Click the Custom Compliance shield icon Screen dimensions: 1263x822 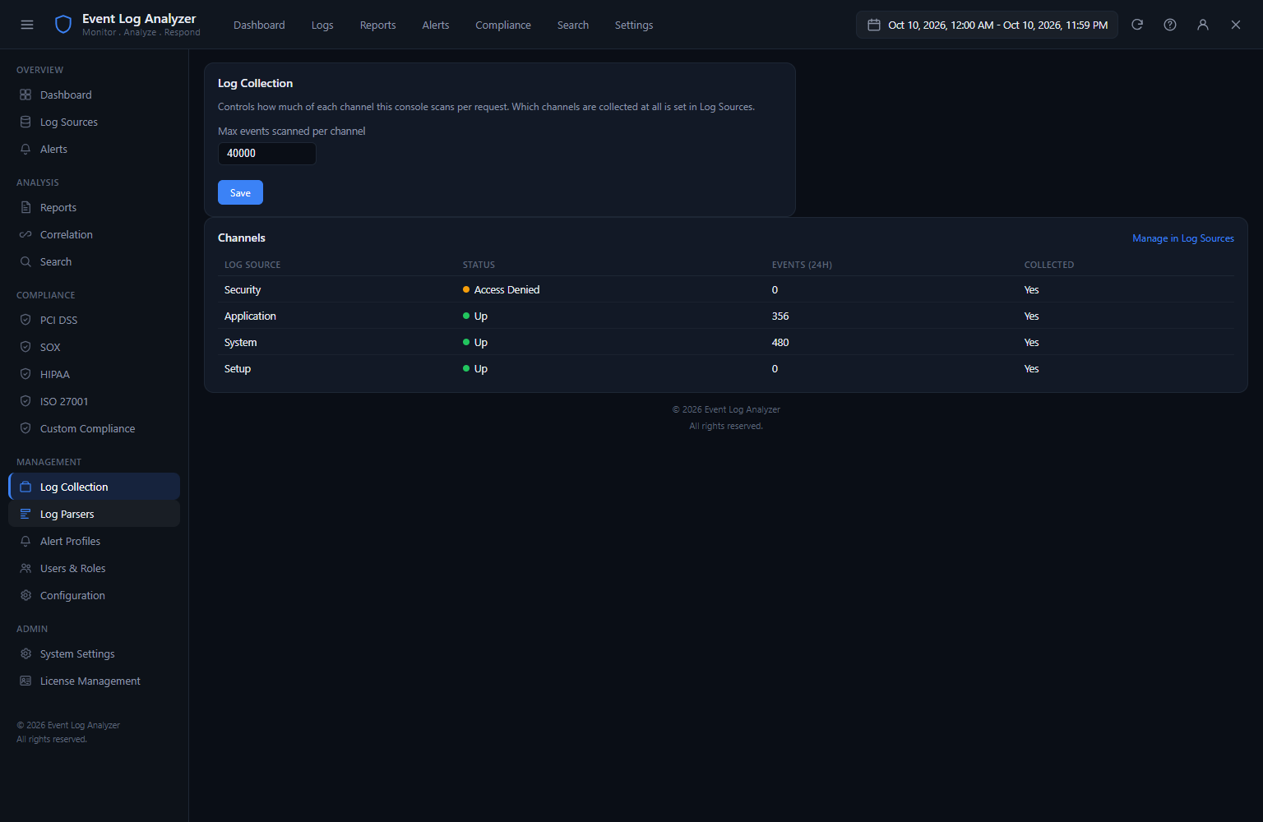coord(25,428)
